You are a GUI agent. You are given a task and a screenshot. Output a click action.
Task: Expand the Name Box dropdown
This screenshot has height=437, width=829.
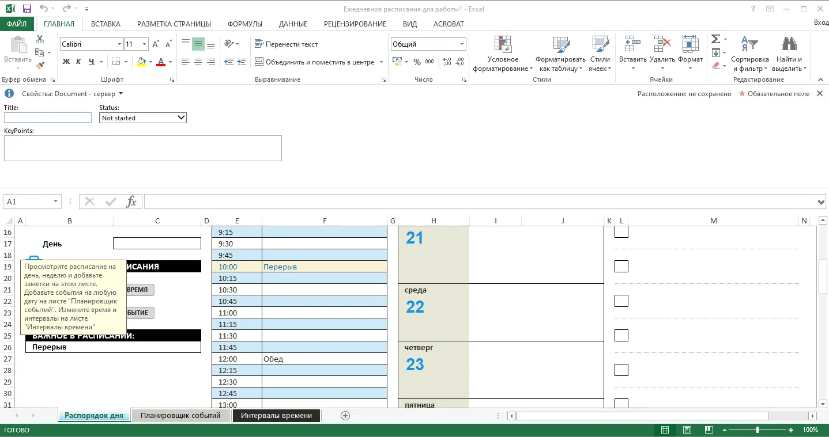pos(56,202)
